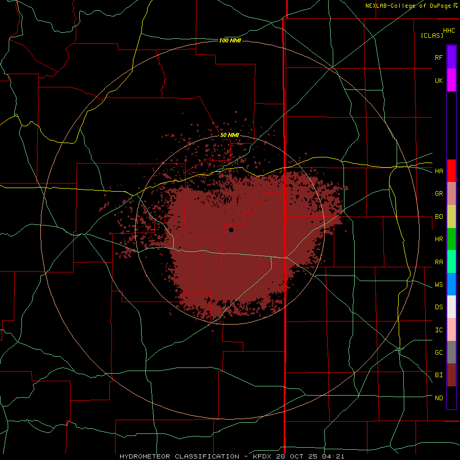The image size is (460, 460).
Task: Click the RF legend label
Action: [439, 57]
